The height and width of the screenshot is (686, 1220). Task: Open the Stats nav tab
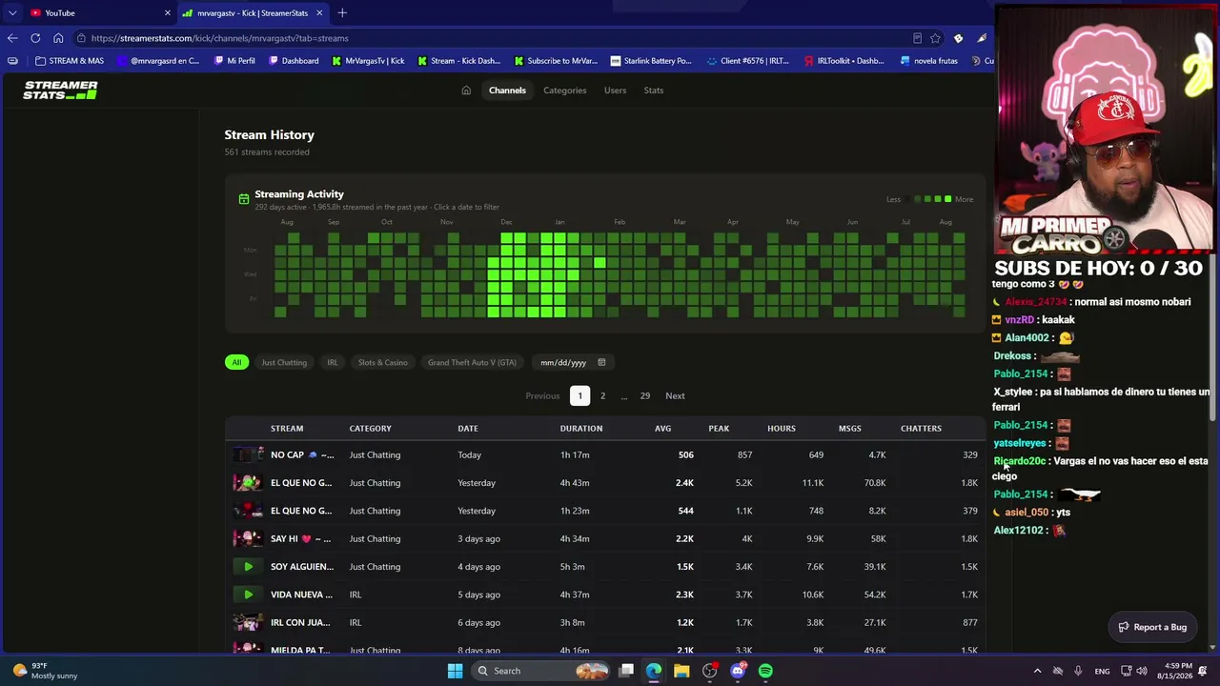tap(653, 91)
